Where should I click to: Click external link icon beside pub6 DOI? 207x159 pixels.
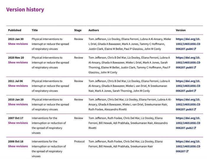195,49
